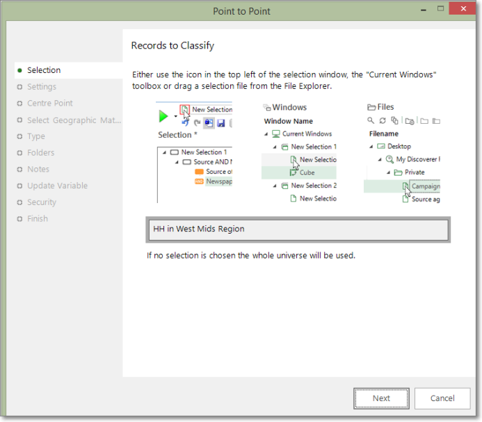Screen dimensions: 482x422
Task: Collapse the Desktop tree node
Action: [x=371, y=147]
